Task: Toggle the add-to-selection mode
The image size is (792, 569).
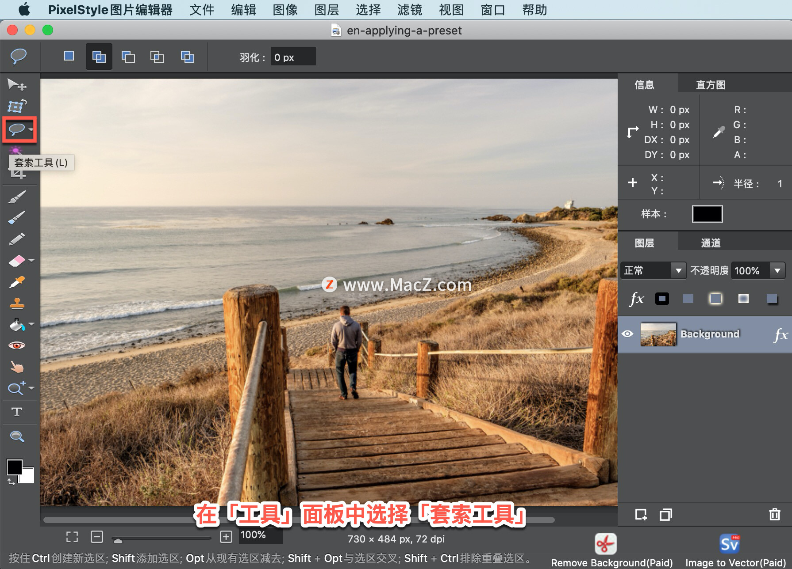Action: point(98,57)
